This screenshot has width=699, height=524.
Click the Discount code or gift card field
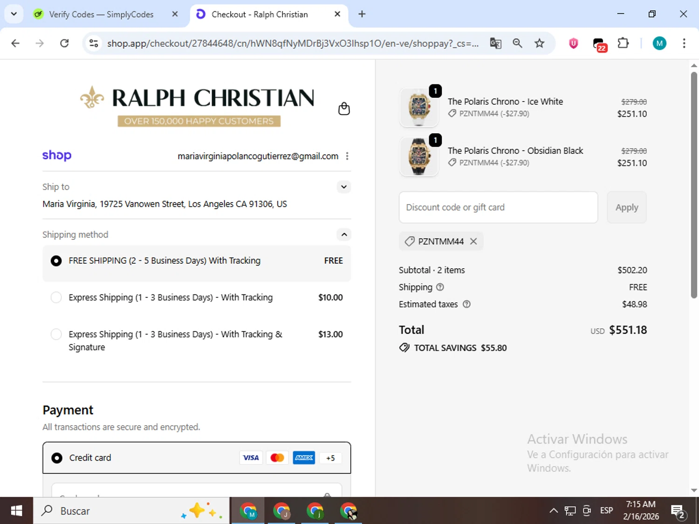pos(498,207)
